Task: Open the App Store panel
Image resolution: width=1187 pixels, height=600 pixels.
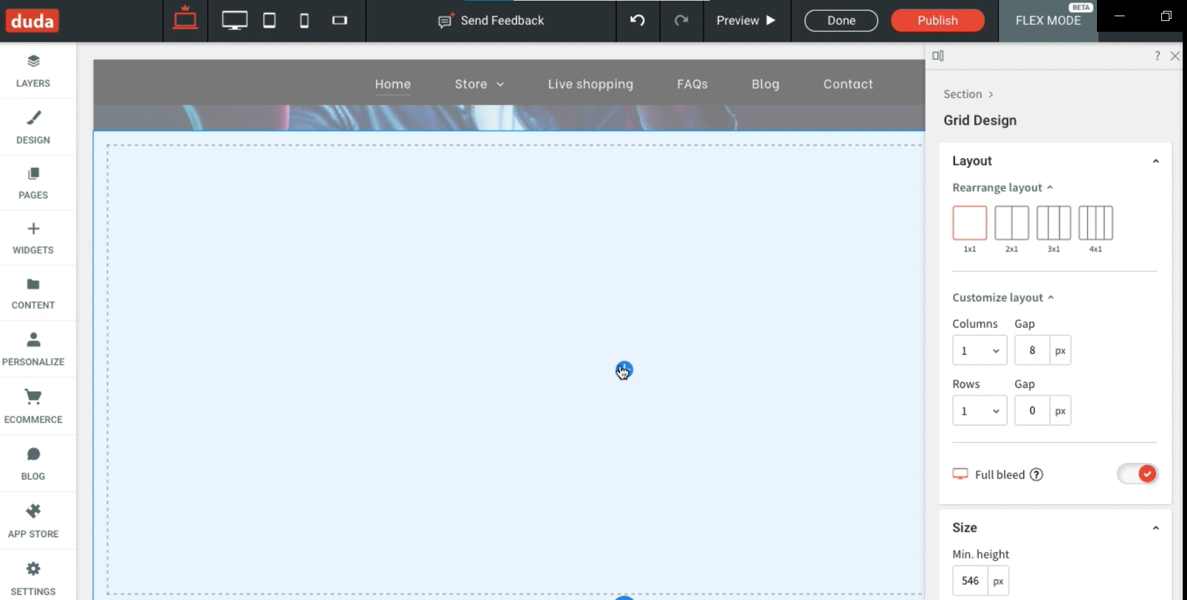Action: coord(33,521)
